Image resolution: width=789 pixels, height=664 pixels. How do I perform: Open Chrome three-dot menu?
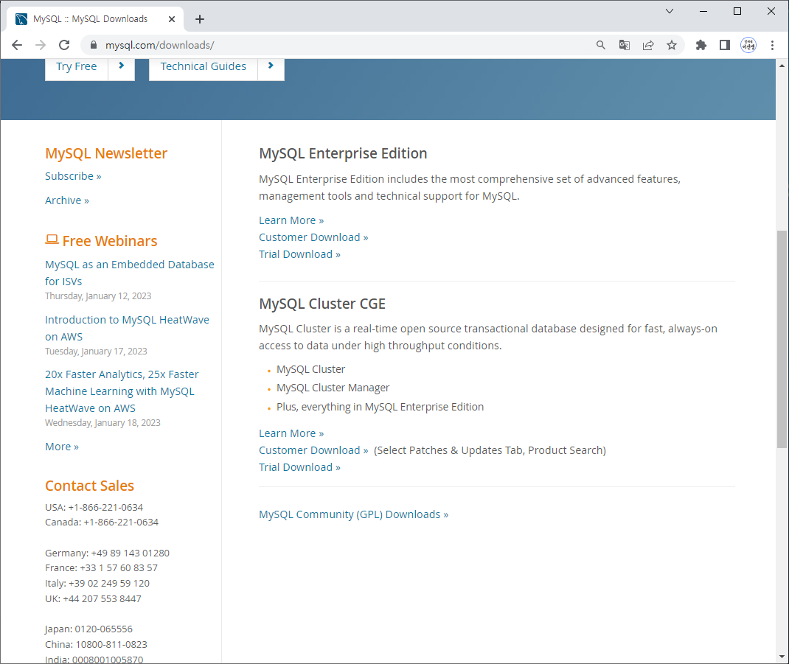[772, 45]
